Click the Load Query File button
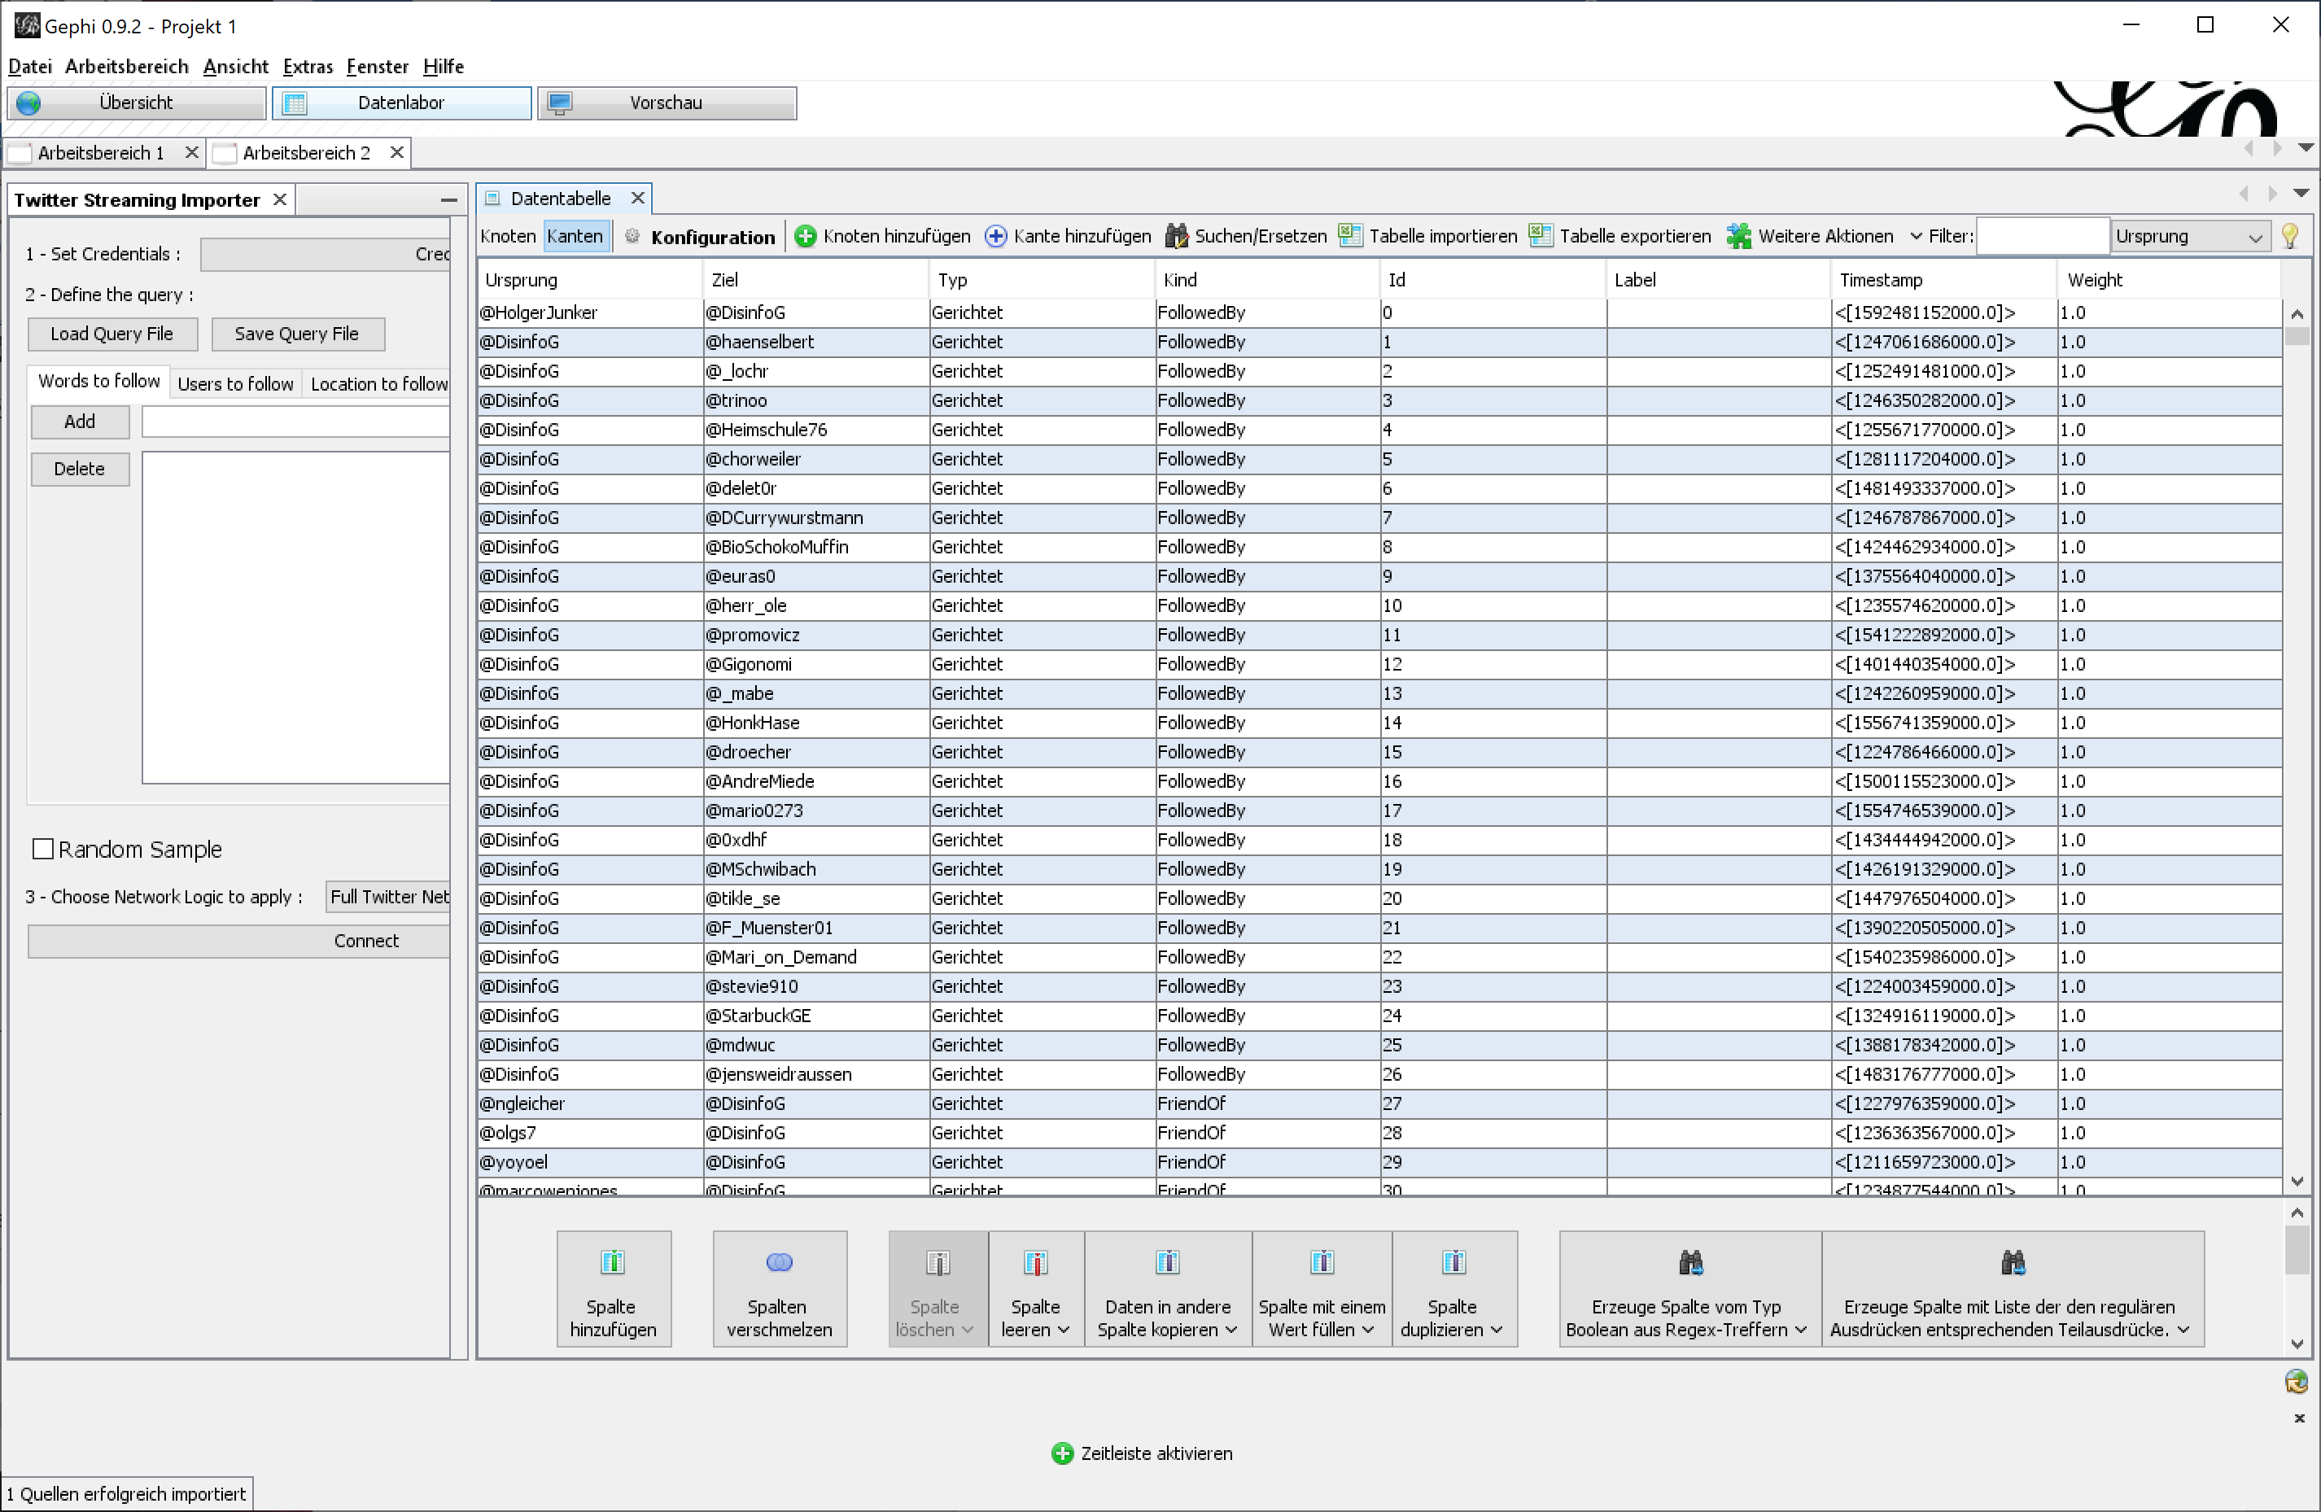This screenshot has width=2321, height=1512. (x=112, y=334)
